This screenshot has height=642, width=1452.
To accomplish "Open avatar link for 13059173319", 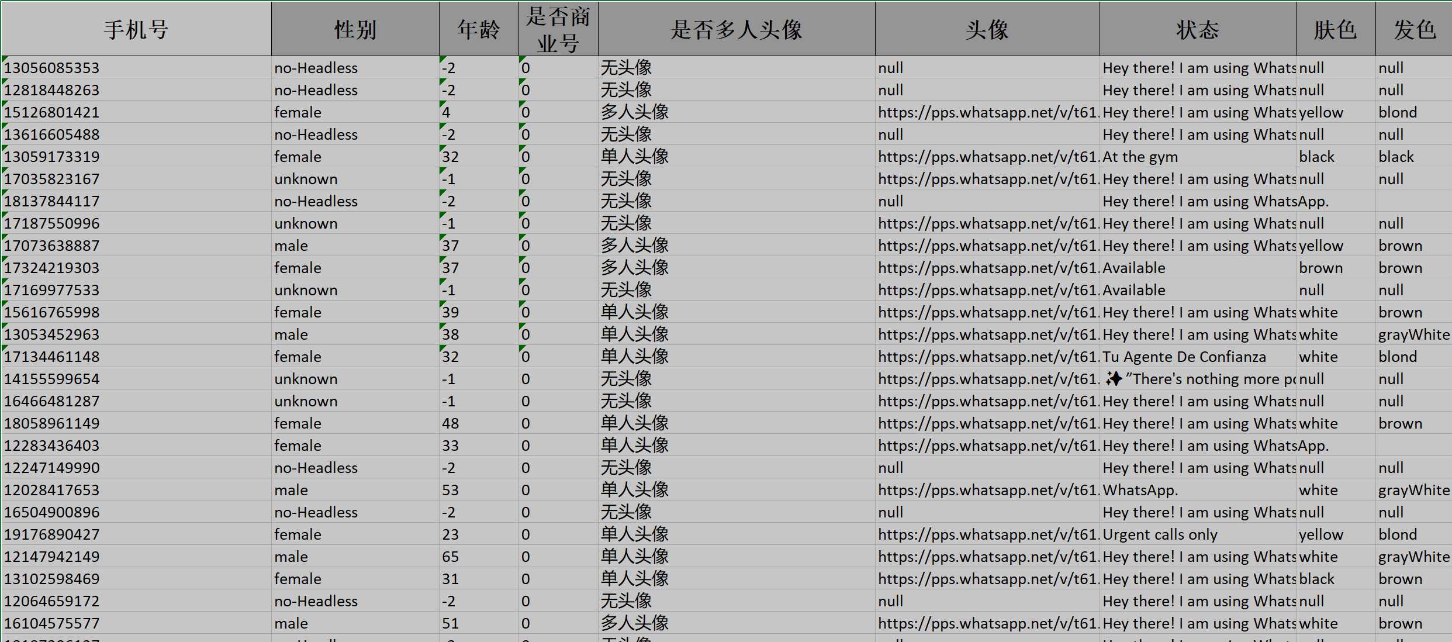I will [x=987, y=157].
